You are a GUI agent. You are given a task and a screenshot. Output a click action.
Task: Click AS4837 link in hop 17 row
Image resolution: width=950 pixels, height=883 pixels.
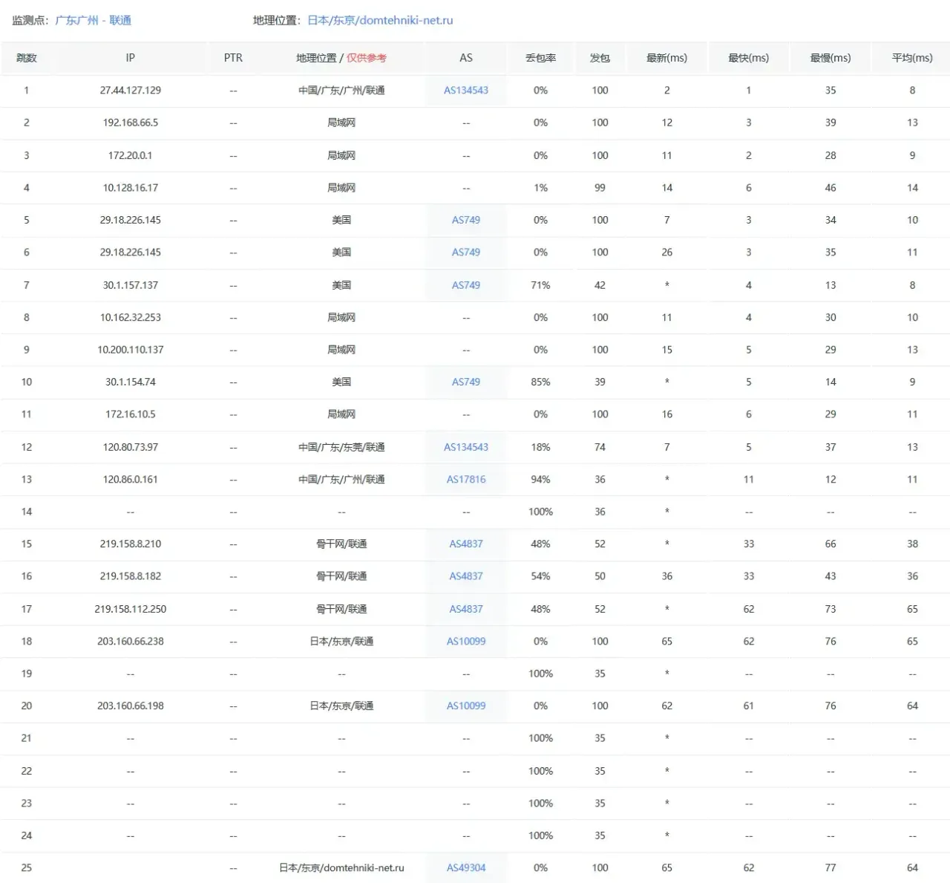[466, 609]
